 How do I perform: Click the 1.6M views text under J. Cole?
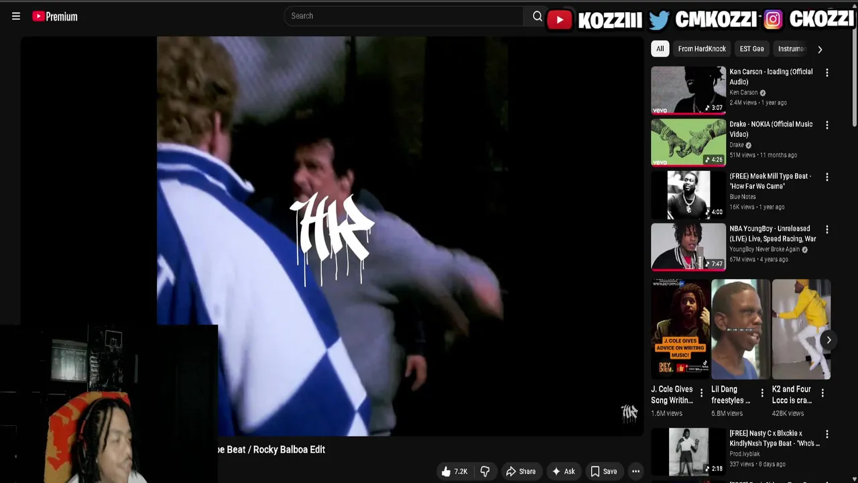coord(666,413)
